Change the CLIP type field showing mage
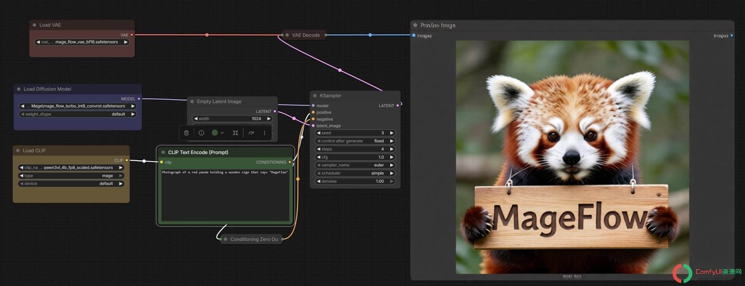Screen dimensions: 745x286 tap(71, 176)
